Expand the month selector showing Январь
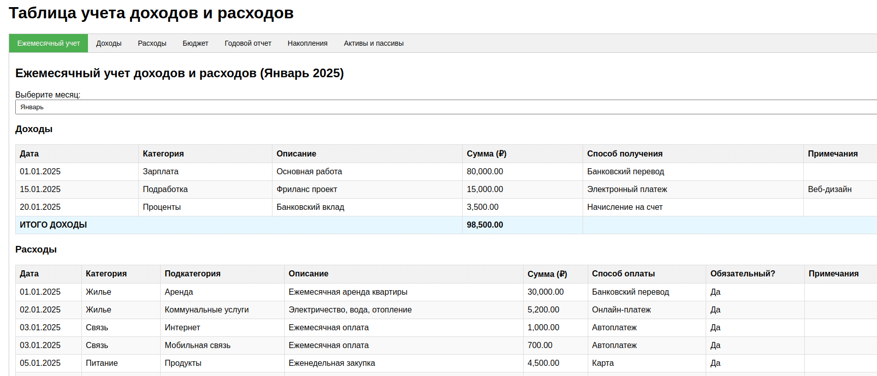Image resolution: width=877 pixels, height=376 pixels. [x=442, y=107]
